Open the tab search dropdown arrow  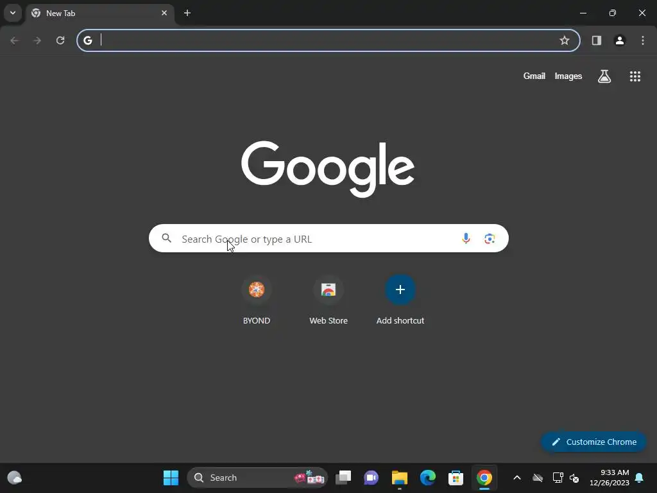tap(13, 13)
